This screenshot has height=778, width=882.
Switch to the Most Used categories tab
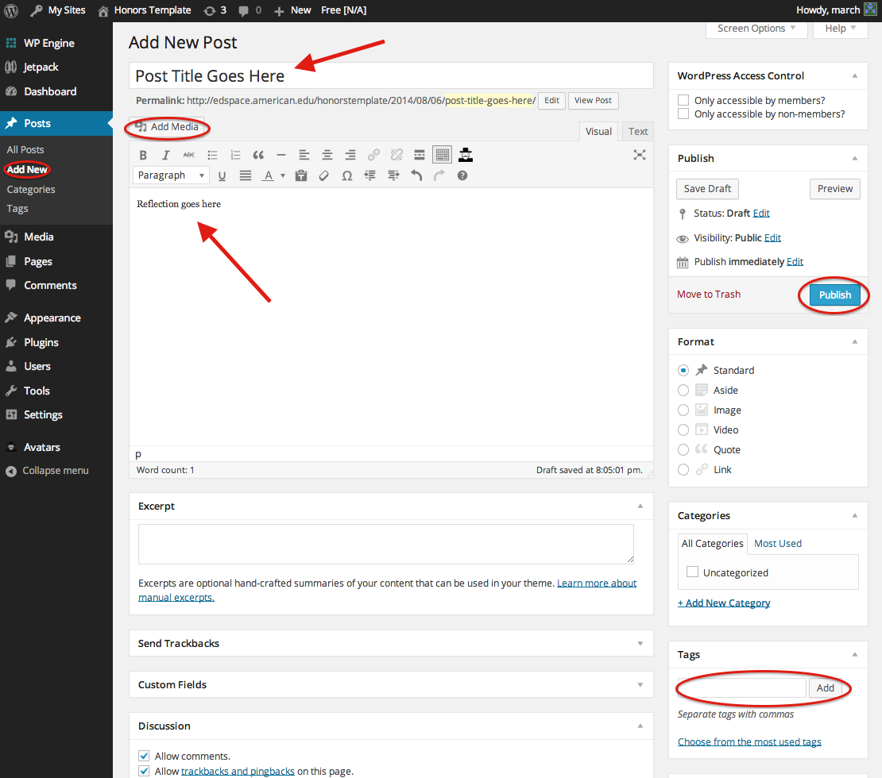[x=777, y=543]
